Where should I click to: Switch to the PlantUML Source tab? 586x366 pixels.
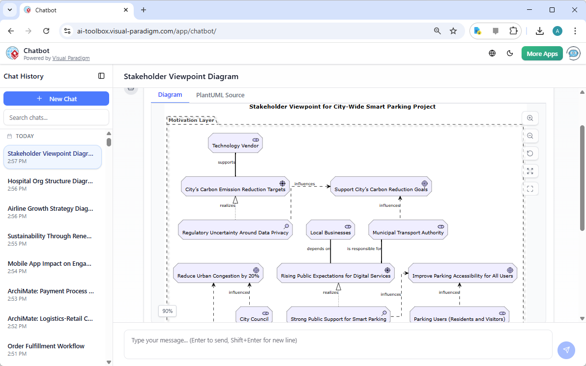(x=220, y=95)
